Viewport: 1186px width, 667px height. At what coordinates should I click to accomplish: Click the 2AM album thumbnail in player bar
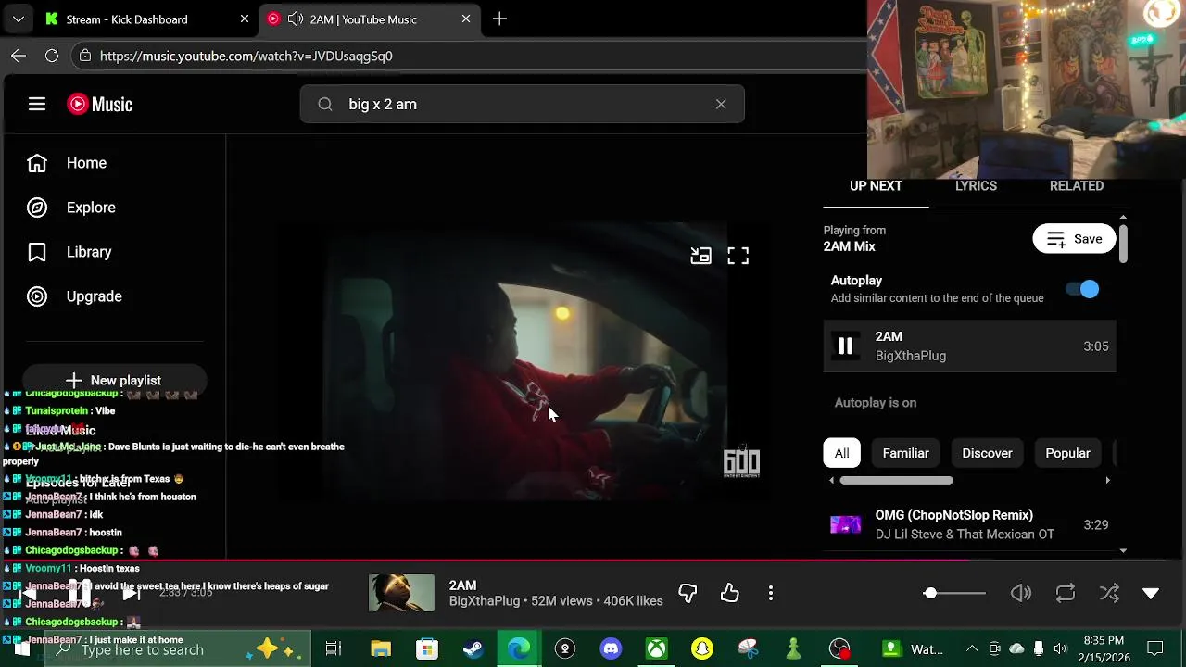coord(401,593)
